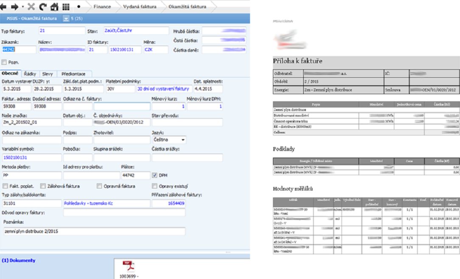Click the Zákazník field with 44742
The width and height of the screenshot is (460, 279).
coord(19,50)
